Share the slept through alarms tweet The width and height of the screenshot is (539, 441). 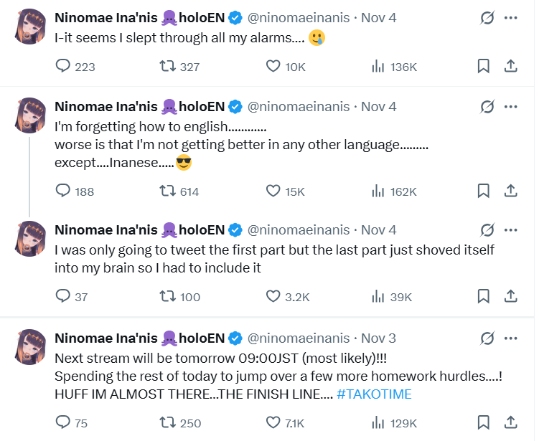click(x=510, y=67)
